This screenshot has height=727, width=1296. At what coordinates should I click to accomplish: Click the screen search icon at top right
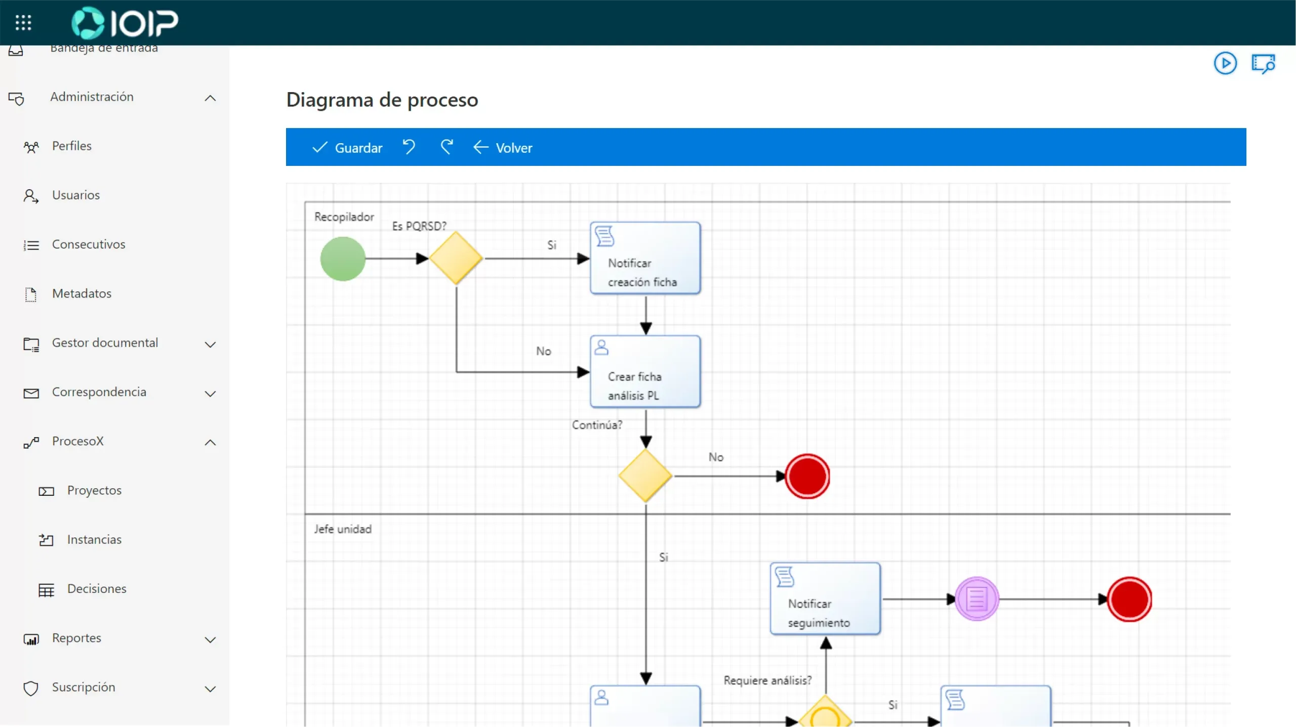coord(1263,64)
